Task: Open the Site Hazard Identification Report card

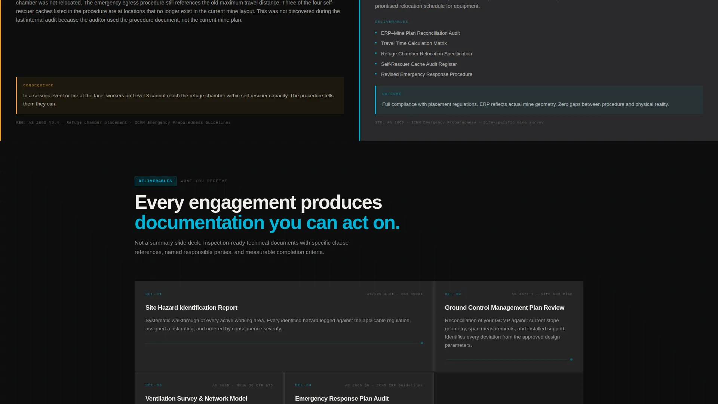Action: pos(284,326)
